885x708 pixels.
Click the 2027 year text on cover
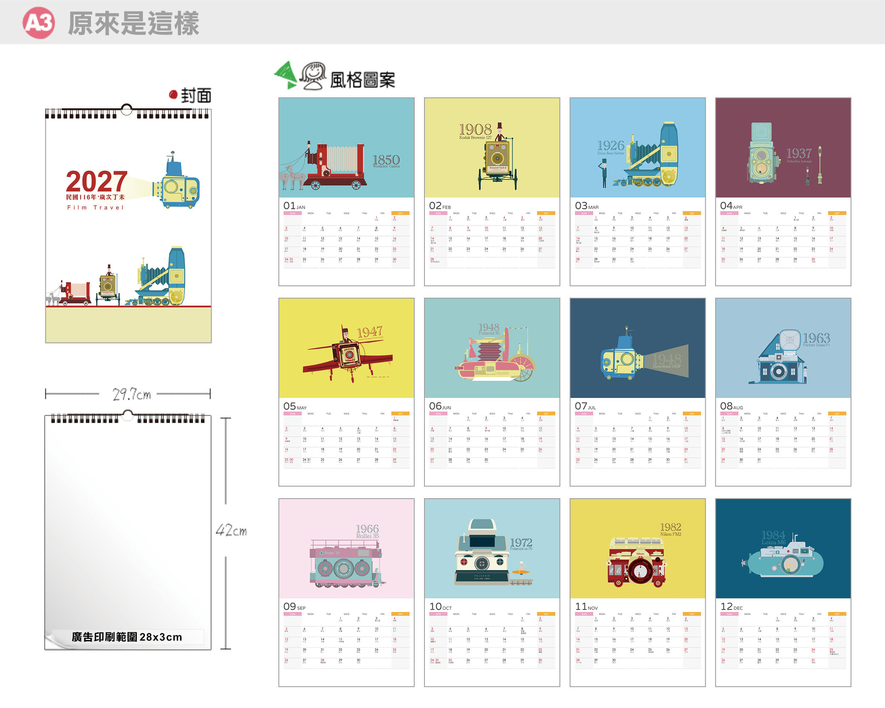click(x=96, y=181)
